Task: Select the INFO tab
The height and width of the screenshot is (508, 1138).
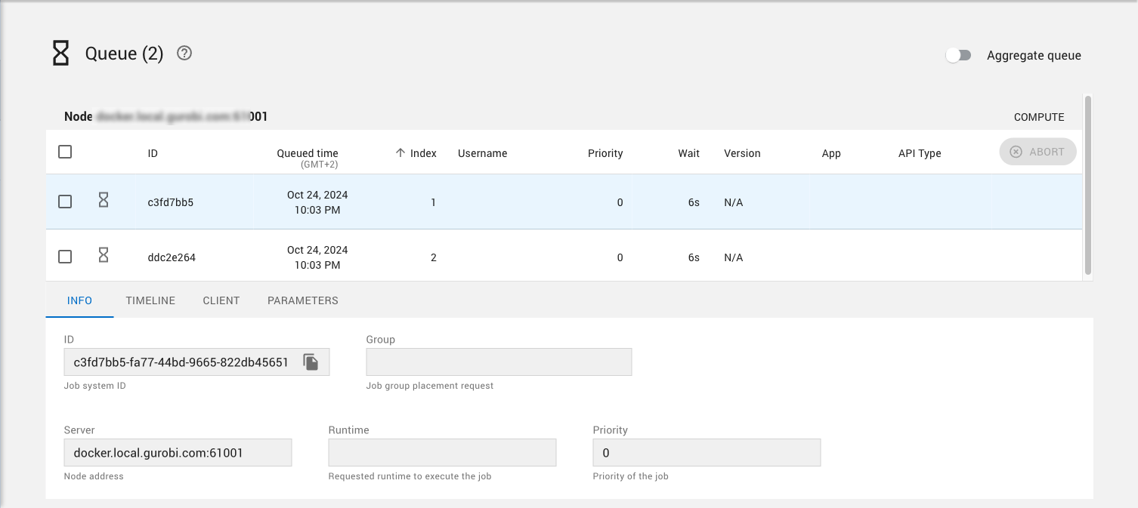Action: pos(79,300)
